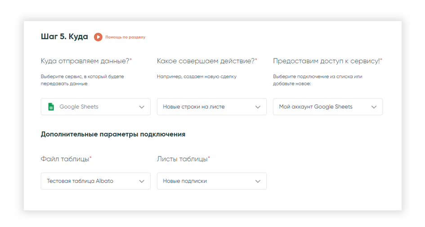Click chevron next to "Тестовая таблица Albato"
Image resolution: width=425 pixels, height=227 pixels.
pos(142,181)
